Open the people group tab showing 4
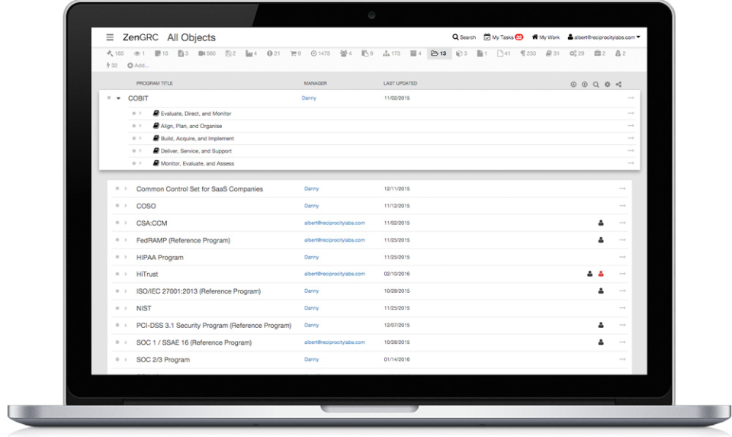The image size is (732, 437). point(346,53)
